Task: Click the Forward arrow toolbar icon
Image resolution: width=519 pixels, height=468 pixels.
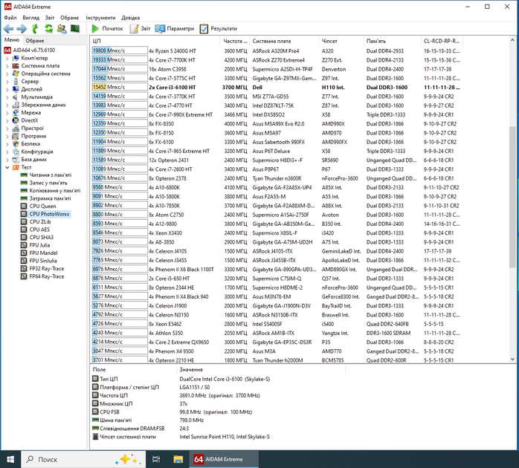Action: click(x=22, y=29)
